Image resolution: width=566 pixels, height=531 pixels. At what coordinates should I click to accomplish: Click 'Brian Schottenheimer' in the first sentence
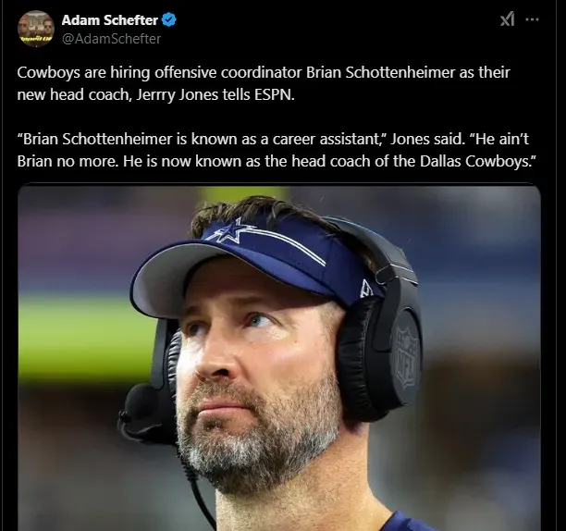click(x=380, y=72)
